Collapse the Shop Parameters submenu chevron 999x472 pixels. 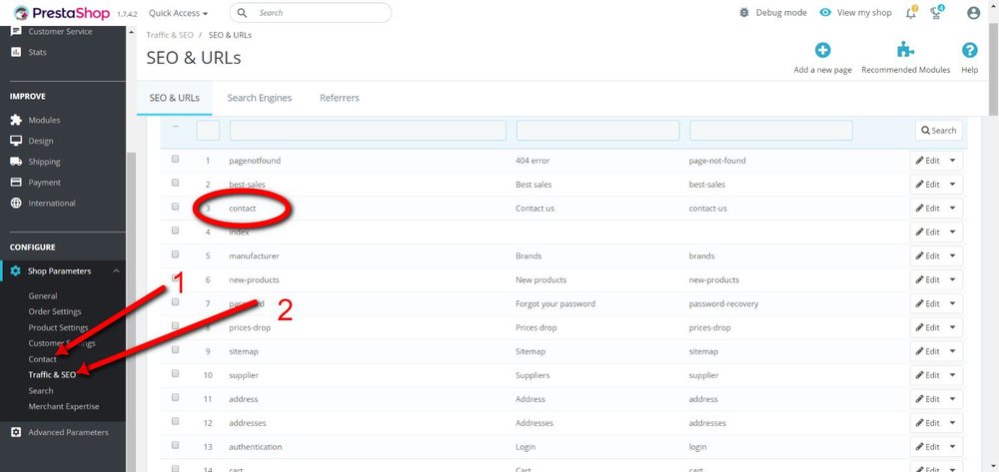(116, 271)
